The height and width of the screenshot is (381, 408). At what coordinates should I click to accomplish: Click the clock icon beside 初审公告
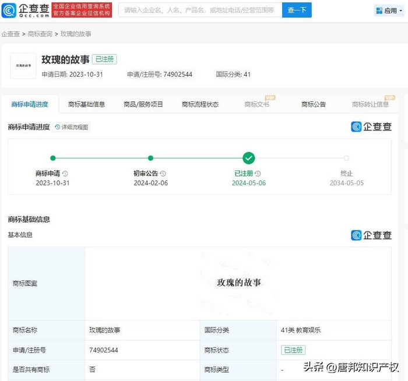pyautogui.click(x=163, y=174)
